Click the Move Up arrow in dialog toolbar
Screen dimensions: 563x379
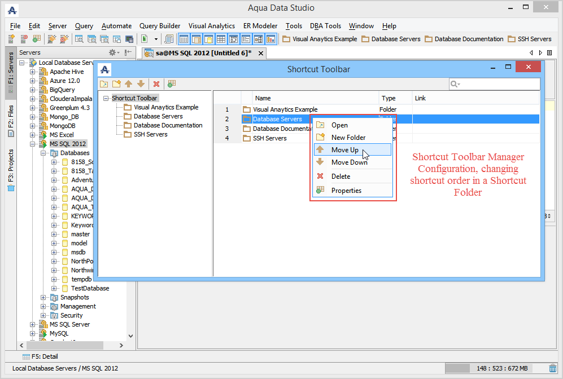129,84
